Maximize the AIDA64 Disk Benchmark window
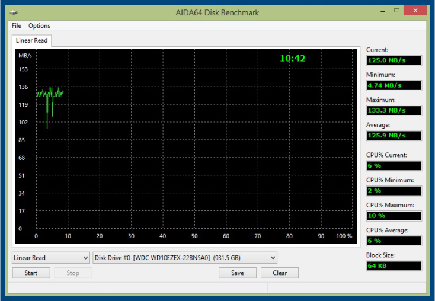 (396, 11)
